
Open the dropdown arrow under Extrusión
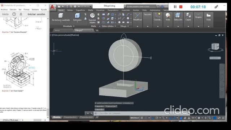tap(77, 22)
